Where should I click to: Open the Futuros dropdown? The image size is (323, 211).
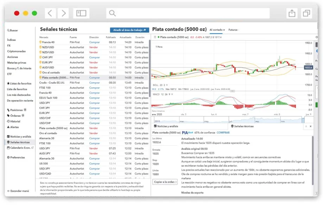coord(234,30)
